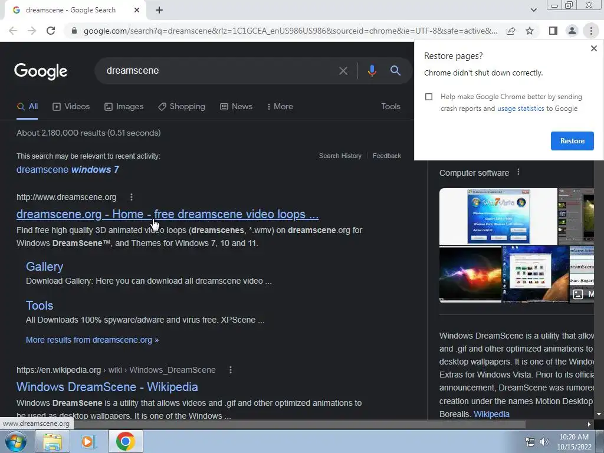Image resolution: width=604 pixels, height=453 pixels.
Task: Switch to the Shopping tab
Action: (182, 107)
